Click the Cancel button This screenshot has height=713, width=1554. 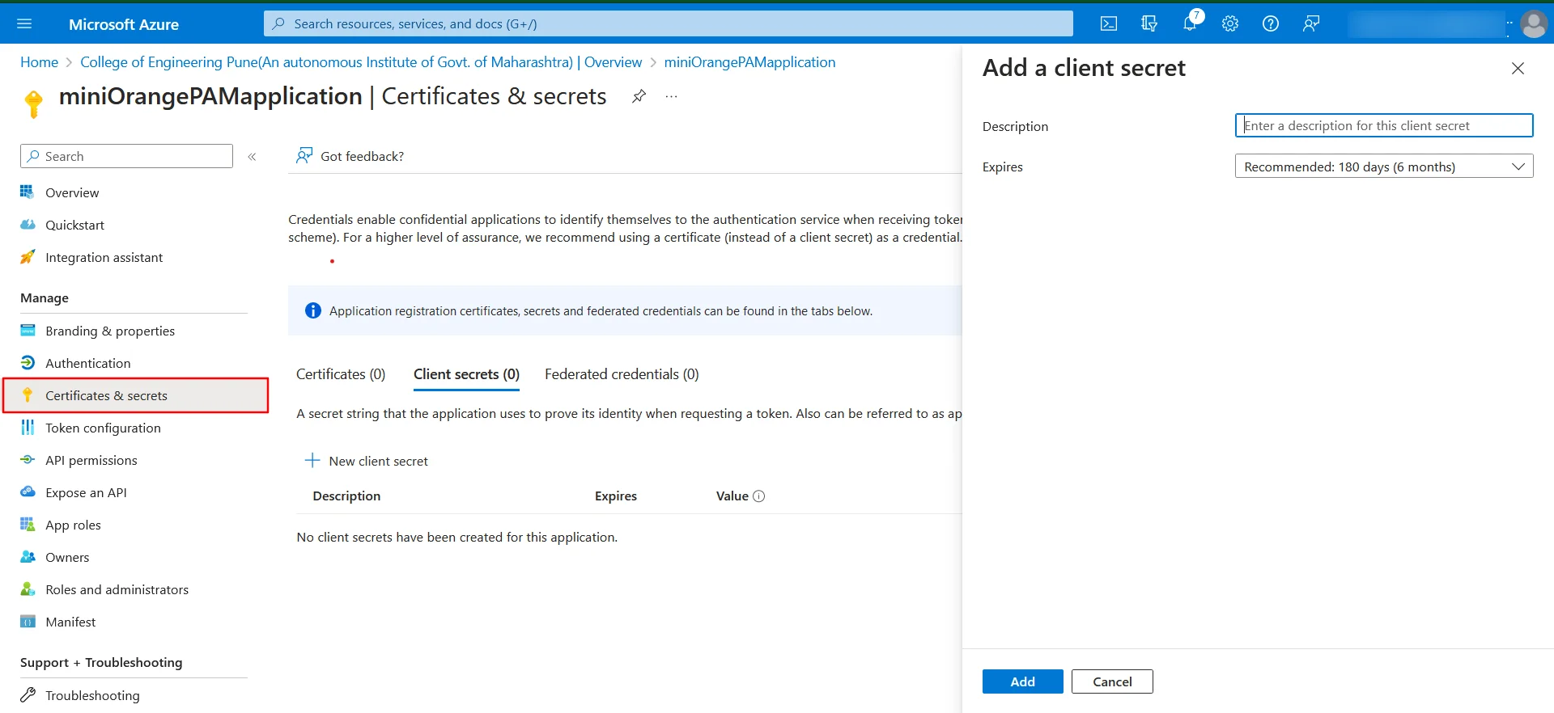point(1112,681)
